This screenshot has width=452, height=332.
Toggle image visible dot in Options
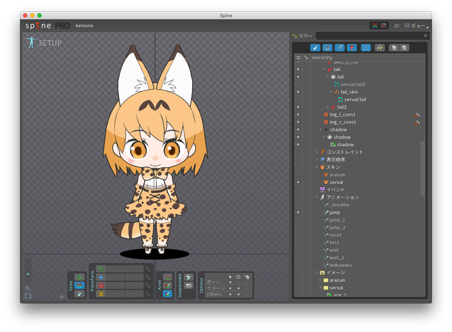[239, 288]
